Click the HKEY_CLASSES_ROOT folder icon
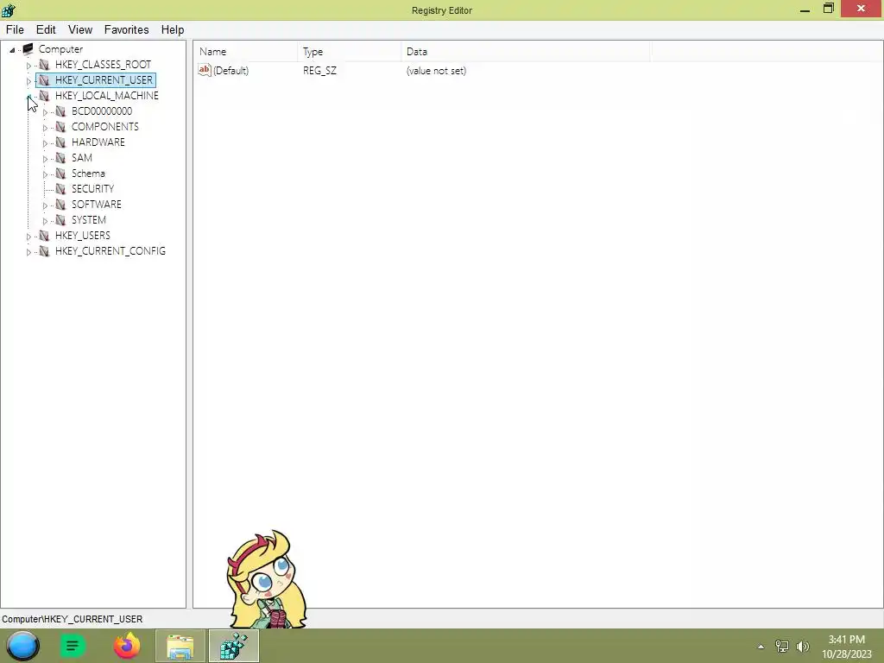 44,65
